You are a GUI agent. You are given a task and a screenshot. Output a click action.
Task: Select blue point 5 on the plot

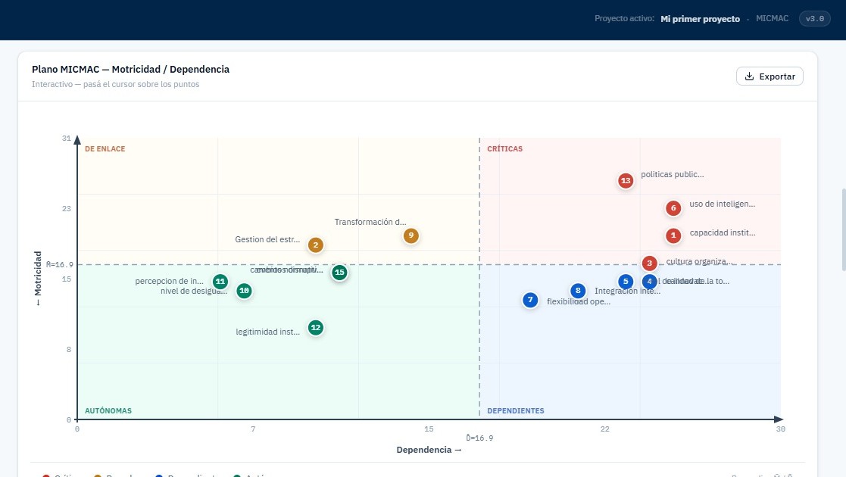pyautogui.click(x=626, y=282)
